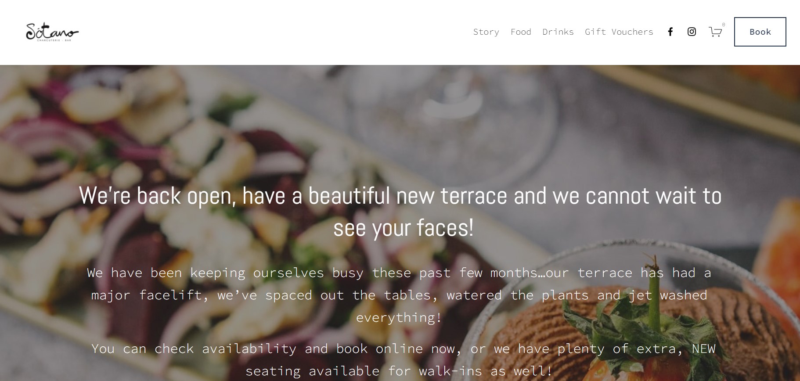Click the Sótano logo to go home

52,32
